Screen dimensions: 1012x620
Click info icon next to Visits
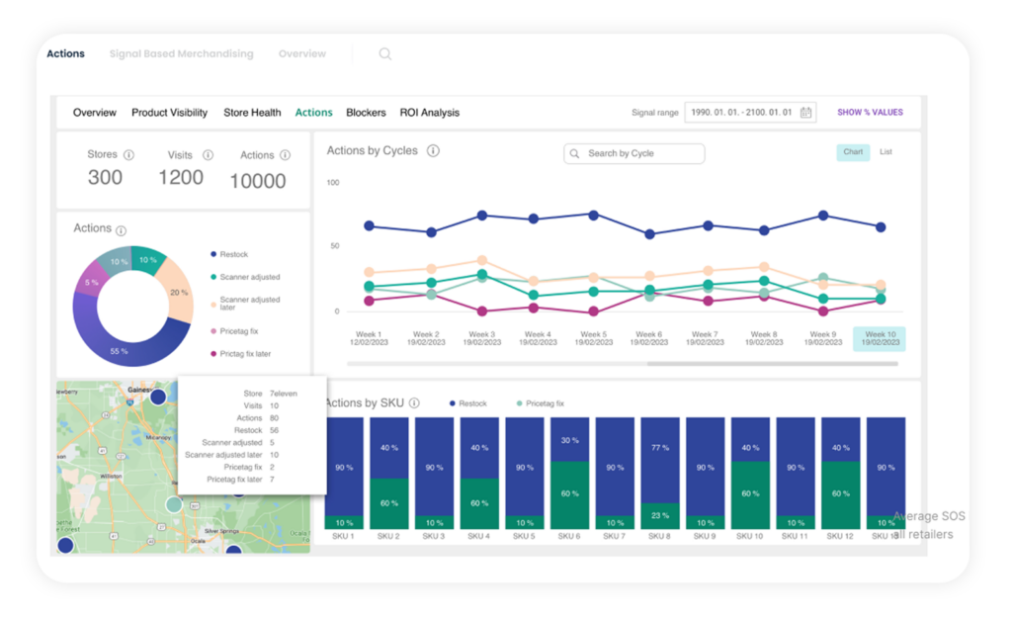pos(208,155)
